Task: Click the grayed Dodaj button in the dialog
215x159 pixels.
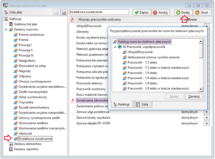Action: tap(174, 97)
